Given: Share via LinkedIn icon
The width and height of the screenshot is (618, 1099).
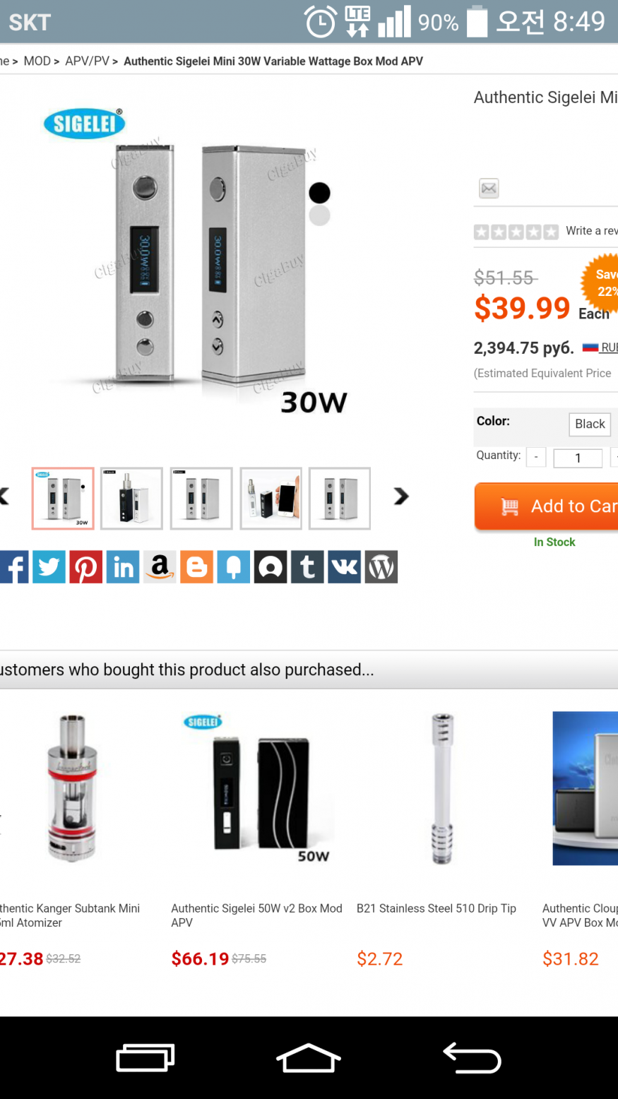Looking at the screenshot, I should tap(123, 566).
